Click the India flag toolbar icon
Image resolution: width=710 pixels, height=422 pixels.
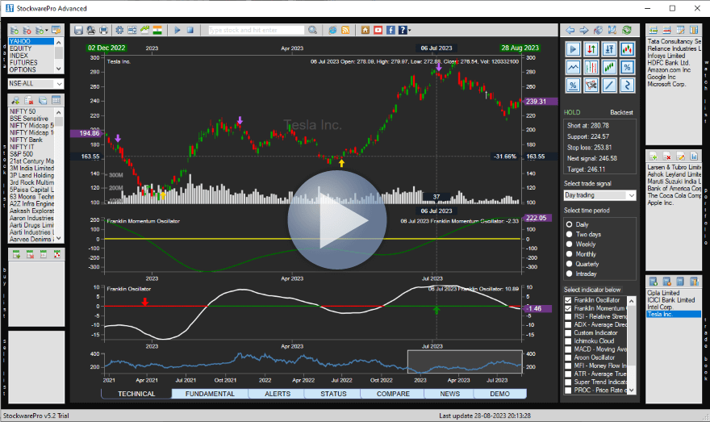157,30
